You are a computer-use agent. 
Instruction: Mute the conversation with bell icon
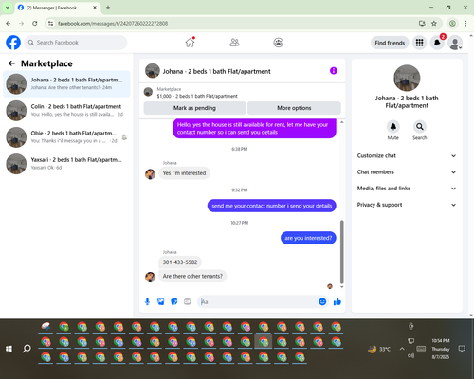coord(393,127)
